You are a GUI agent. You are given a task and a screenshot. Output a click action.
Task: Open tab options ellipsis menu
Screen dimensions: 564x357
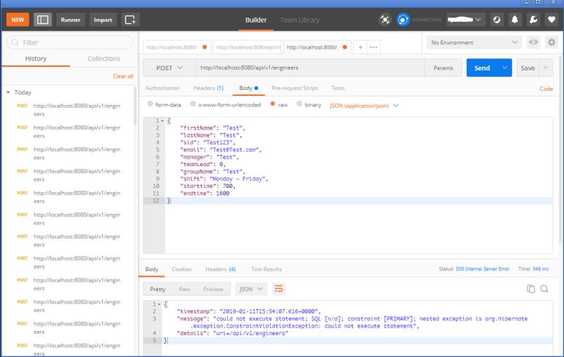(x=374, y=47)
